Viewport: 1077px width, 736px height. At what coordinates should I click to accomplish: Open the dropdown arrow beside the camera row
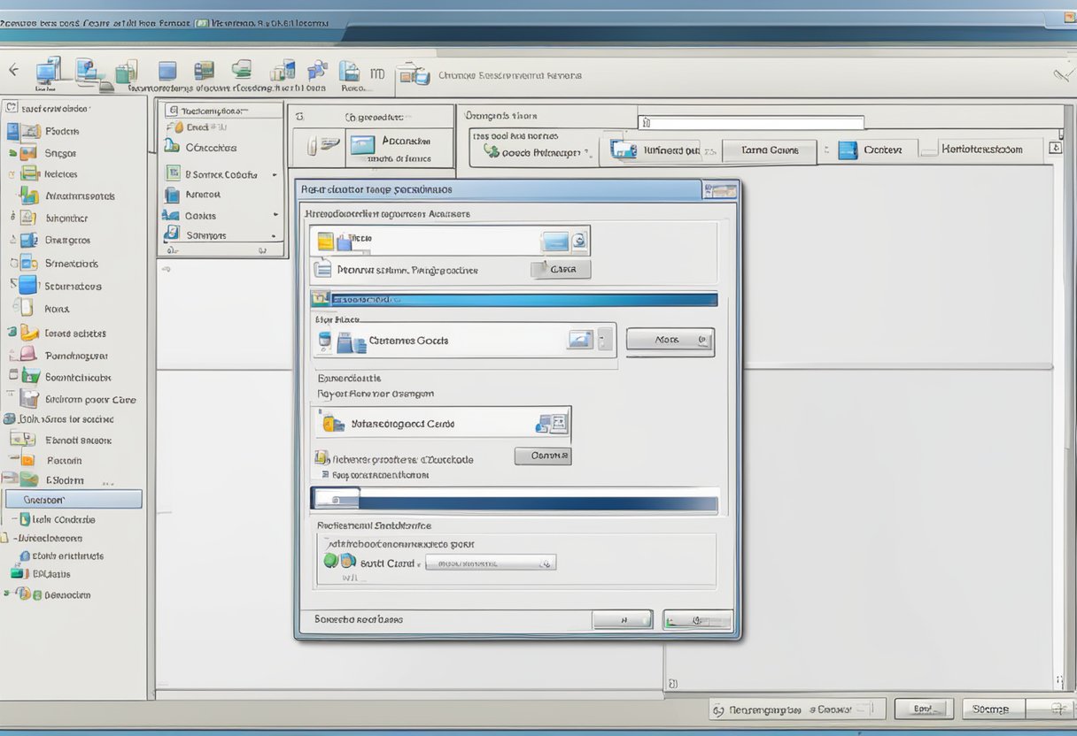(602, 341)
